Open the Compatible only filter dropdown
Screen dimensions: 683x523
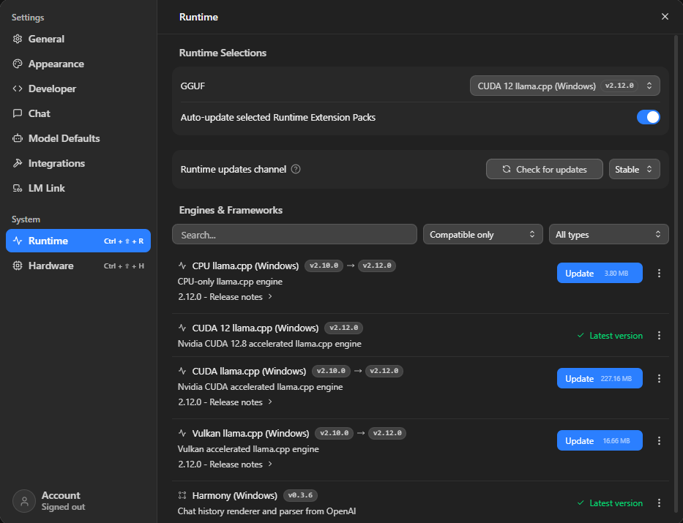[482, 235]
